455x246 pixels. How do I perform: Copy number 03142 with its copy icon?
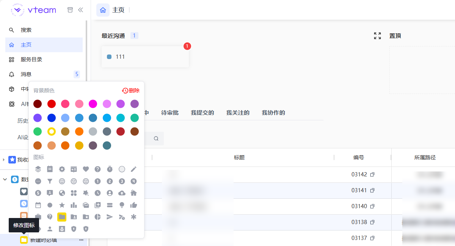click(372, 174)
